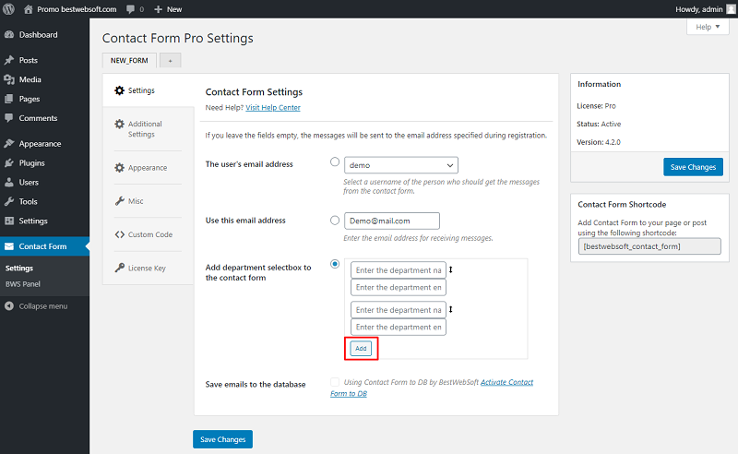The height and width of the screenshot is (454, 738).
Task: Click the Custom Code brackets icon
Action: click(120, 234)
